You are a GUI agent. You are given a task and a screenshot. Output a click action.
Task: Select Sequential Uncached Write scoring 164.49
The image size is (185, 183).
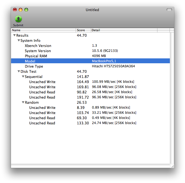click(91, 82)
